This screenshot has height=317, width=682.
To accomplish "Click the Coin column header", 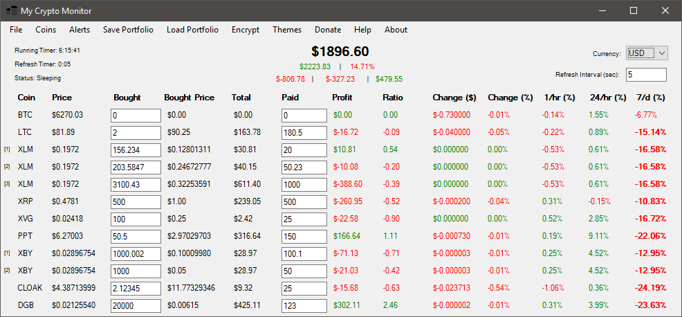I will tap(26, 98).
